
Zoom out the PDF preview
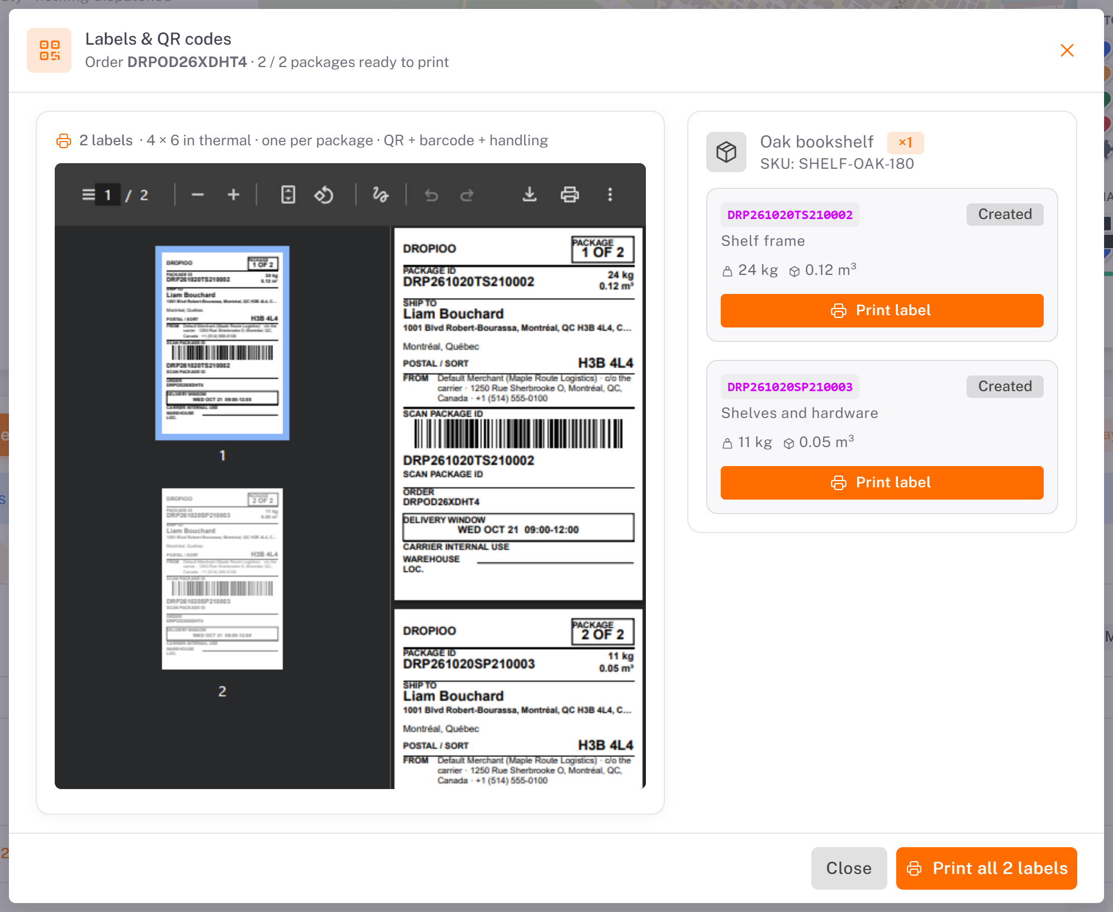[198, 195]
